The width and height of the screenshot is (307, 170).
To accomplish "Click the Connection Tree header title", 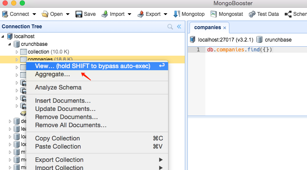I will click(x=22, y=27).
